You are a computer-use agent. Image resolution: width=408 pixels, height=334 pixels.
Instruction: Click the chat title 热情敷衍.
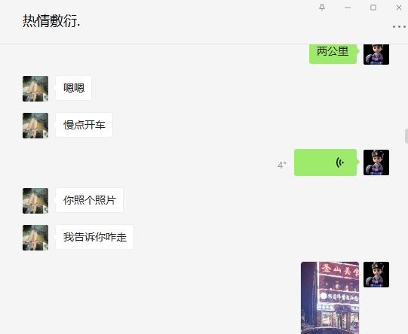click(51, 21)
